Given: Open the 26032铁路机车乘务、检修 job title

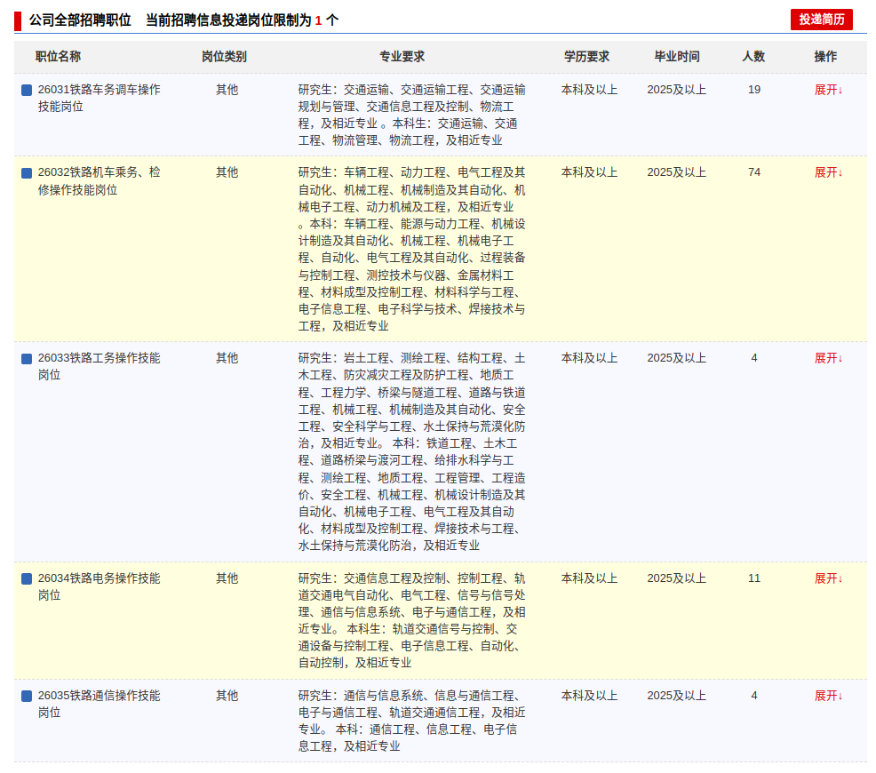Looking at the screenshot, I should tap(99, 181).
